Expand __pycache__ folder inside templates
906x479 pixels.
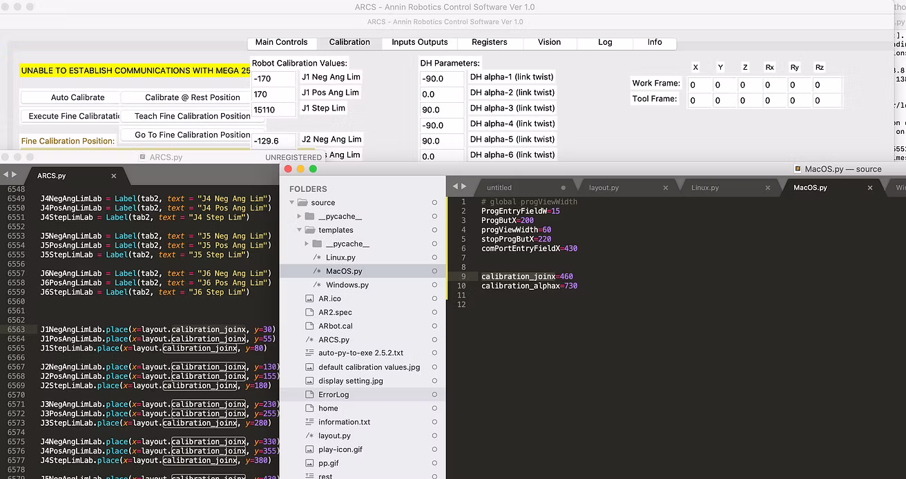(307, 244)
